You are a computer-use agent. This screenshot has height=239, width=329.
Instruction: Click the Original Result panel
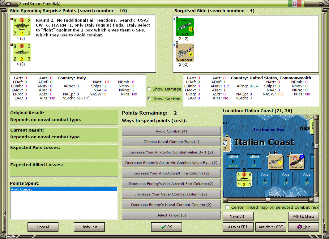point(64,117)
